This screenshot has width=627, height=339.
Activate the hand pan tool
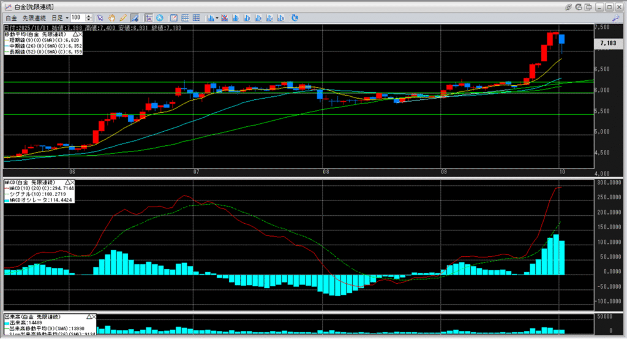(111, 18)
